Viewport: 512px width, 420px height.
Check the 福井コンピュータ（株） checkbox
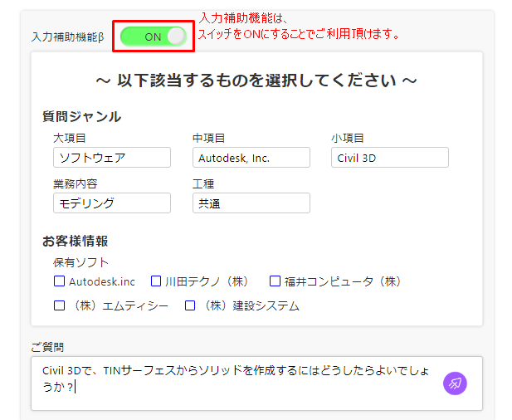275,281
